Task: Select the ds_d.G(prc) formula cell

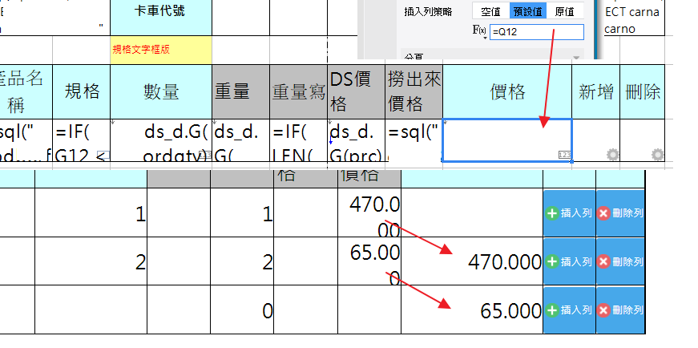Action: [356, 140]
